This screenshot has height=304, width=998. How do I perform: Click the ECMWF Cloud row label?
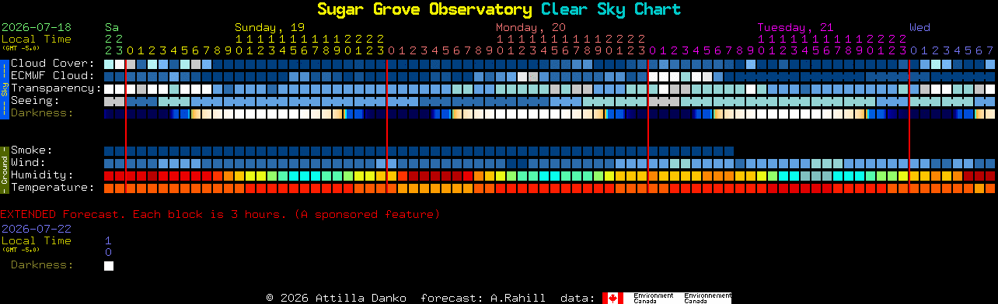pyautogui.click(x=52, y=75)
